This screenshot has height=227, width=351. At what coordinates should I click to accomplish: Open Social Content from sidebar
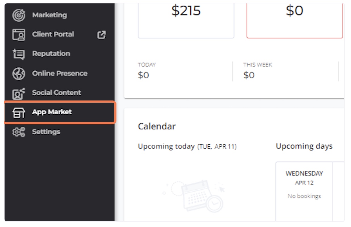tap(57, 93)
